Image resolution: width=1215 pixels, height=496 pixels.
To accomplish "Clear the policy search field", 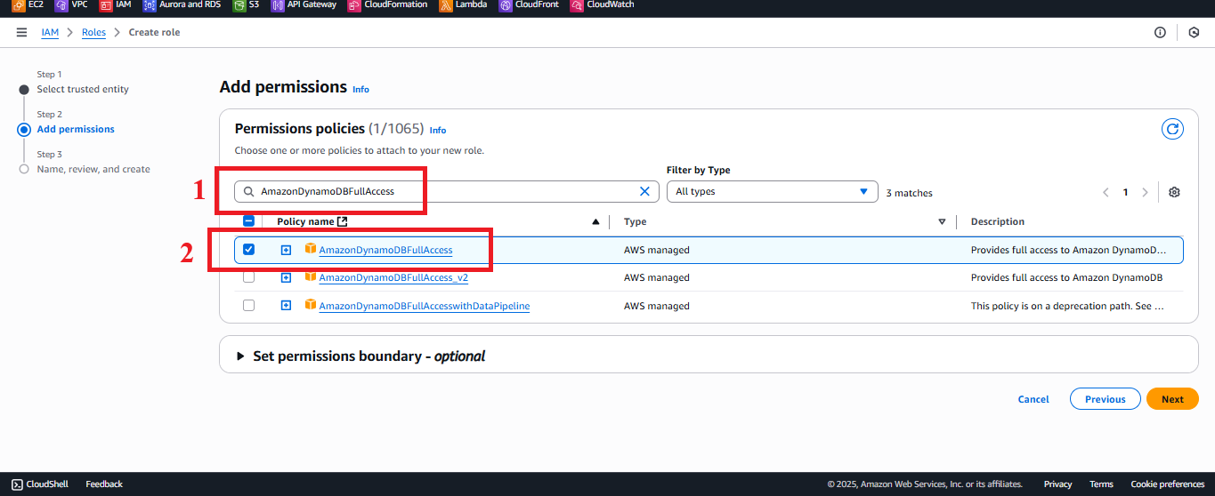I will coord(645,191).
